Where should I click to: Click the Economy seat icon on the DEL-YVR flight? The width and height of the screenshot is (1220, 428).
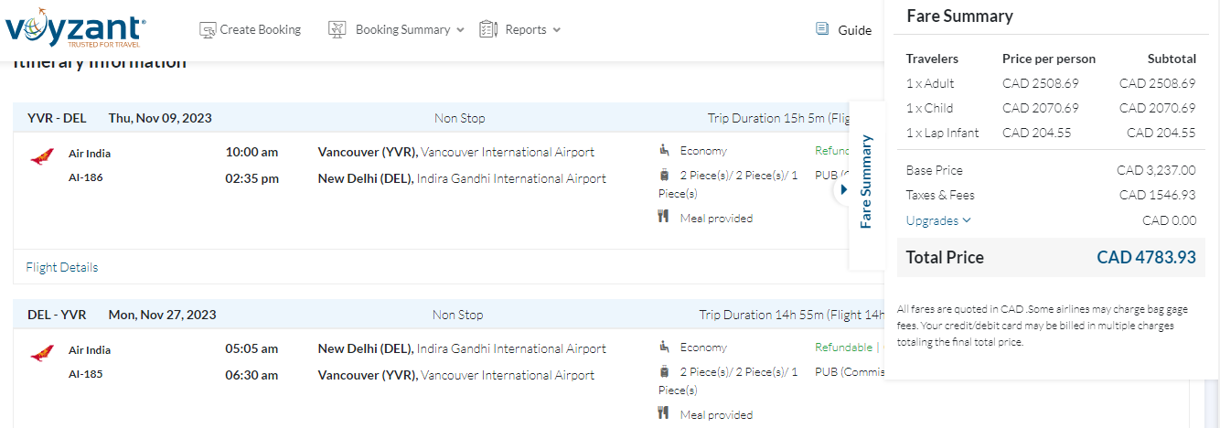pos(665,347)
